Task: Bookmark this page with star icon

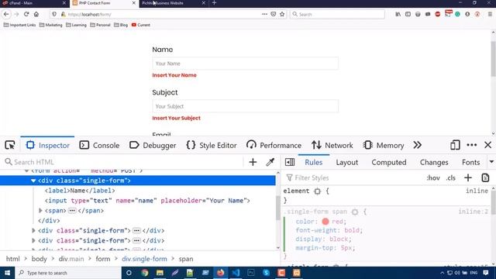Action: [x=282, y=14]
